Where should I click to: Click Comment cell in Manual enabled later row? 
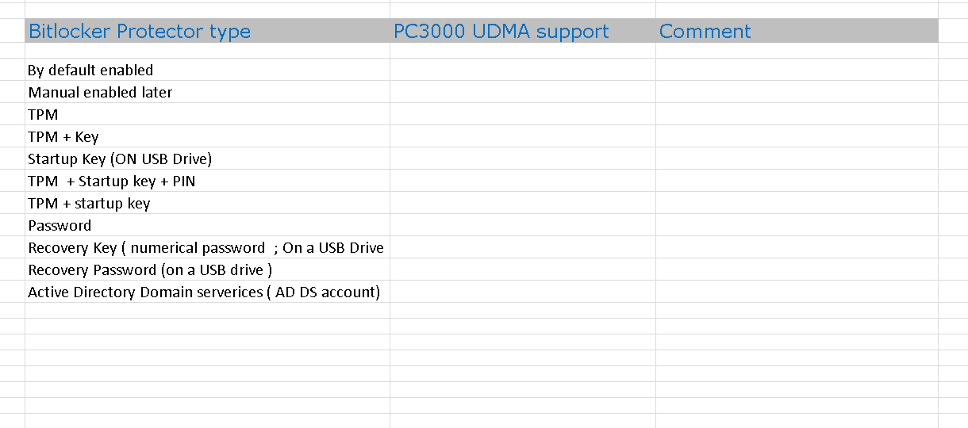[797, 92]
